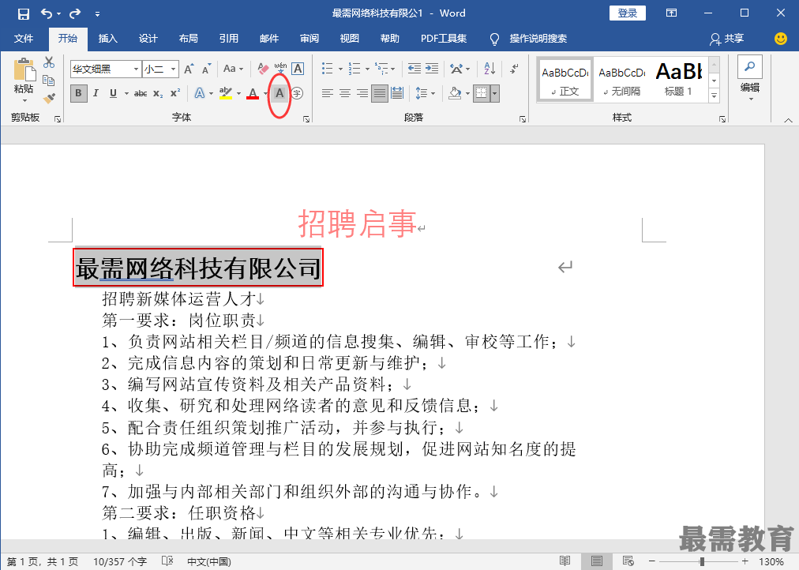This screenshot has height=570, width=799.
Task: Click the zoom slider handle
Action: [x=702, y=561]
